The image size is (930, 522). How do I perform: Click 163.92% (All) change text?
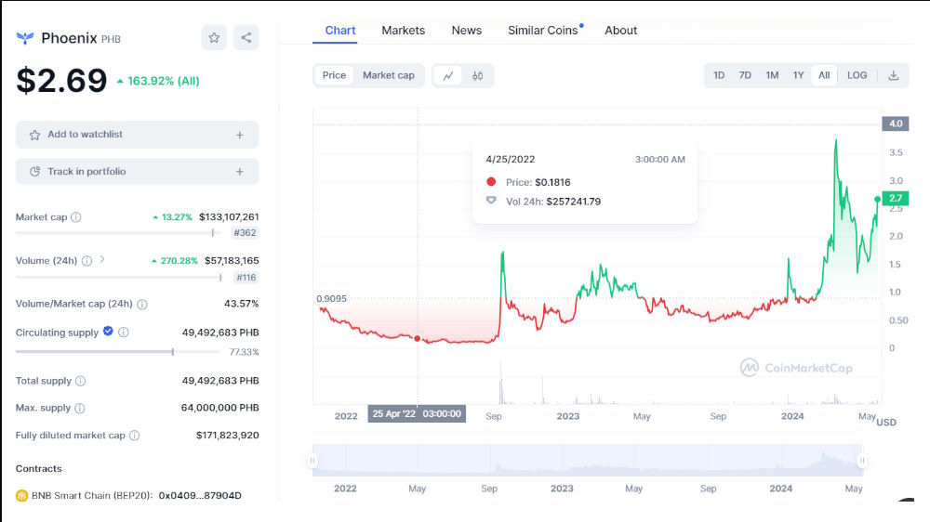pos(163,81)
